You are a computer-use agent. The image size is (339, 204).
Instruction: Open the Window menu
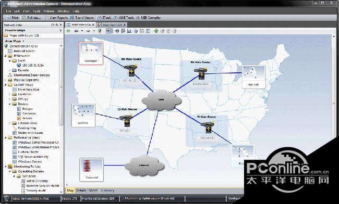[63, 11]
